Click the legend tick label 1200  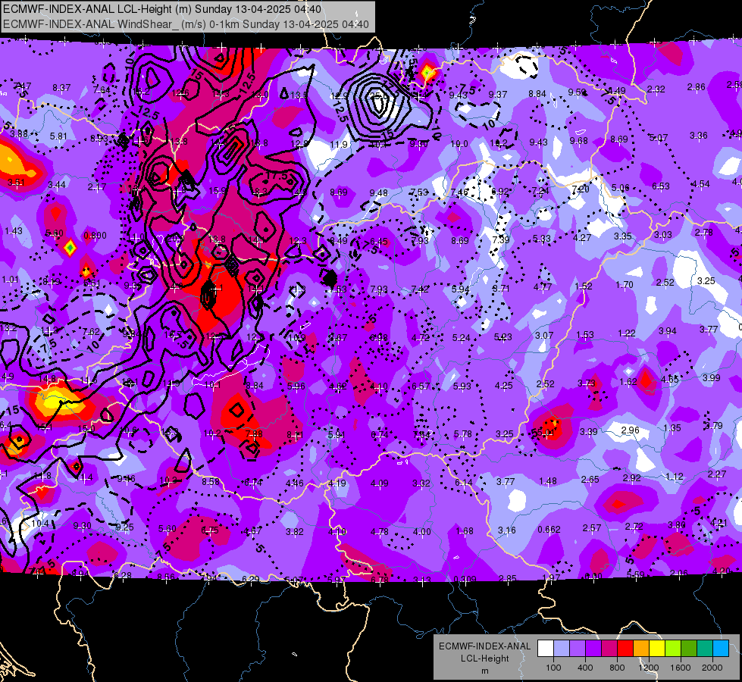pyautogui.click(x=648, y=668)
